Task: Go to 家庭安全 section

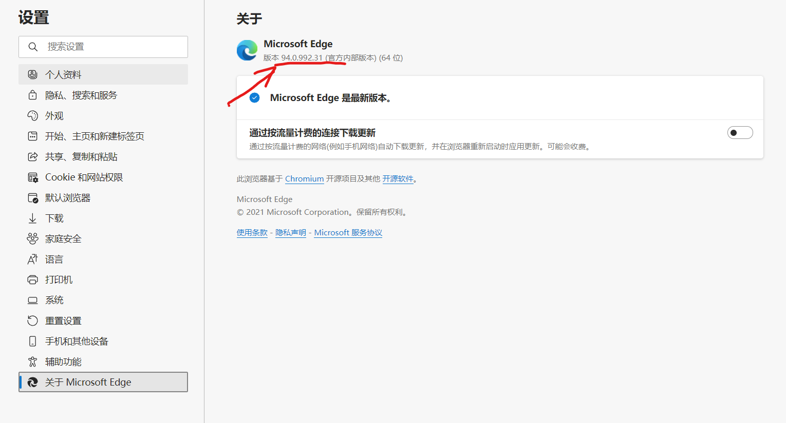Action: 103,238
